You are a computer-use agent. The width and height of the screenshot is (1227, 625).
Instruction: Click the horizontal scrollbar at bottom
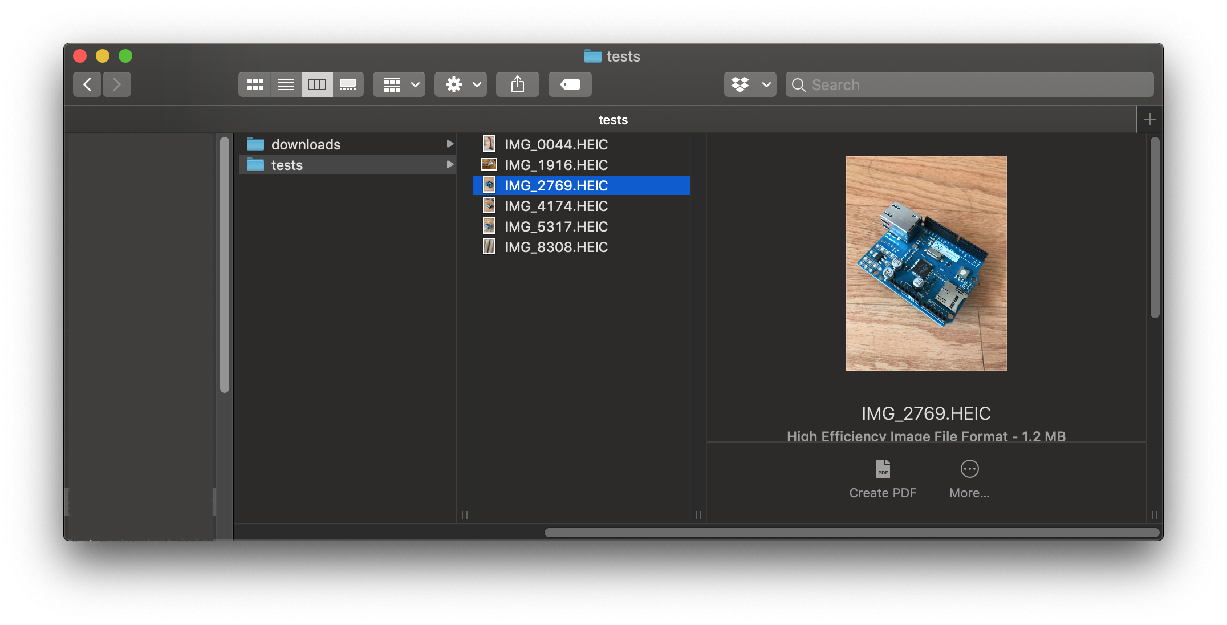851,533
